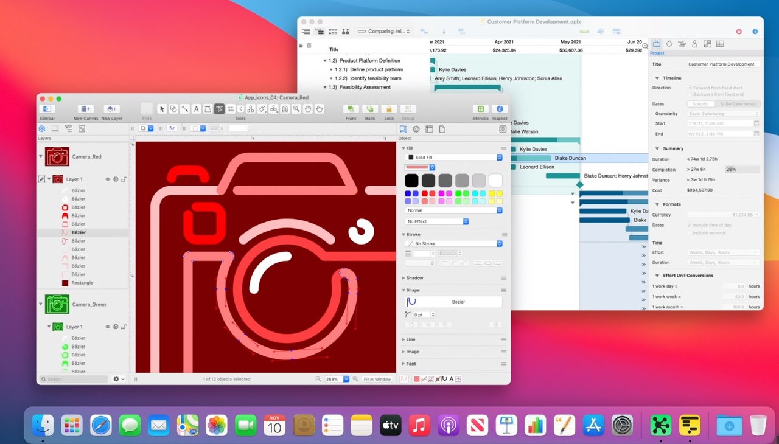The width and height of the screenshot is (779, 444).
Task: Switch to the Canvas inspector gear tab
Action: [x=416, y=129]
